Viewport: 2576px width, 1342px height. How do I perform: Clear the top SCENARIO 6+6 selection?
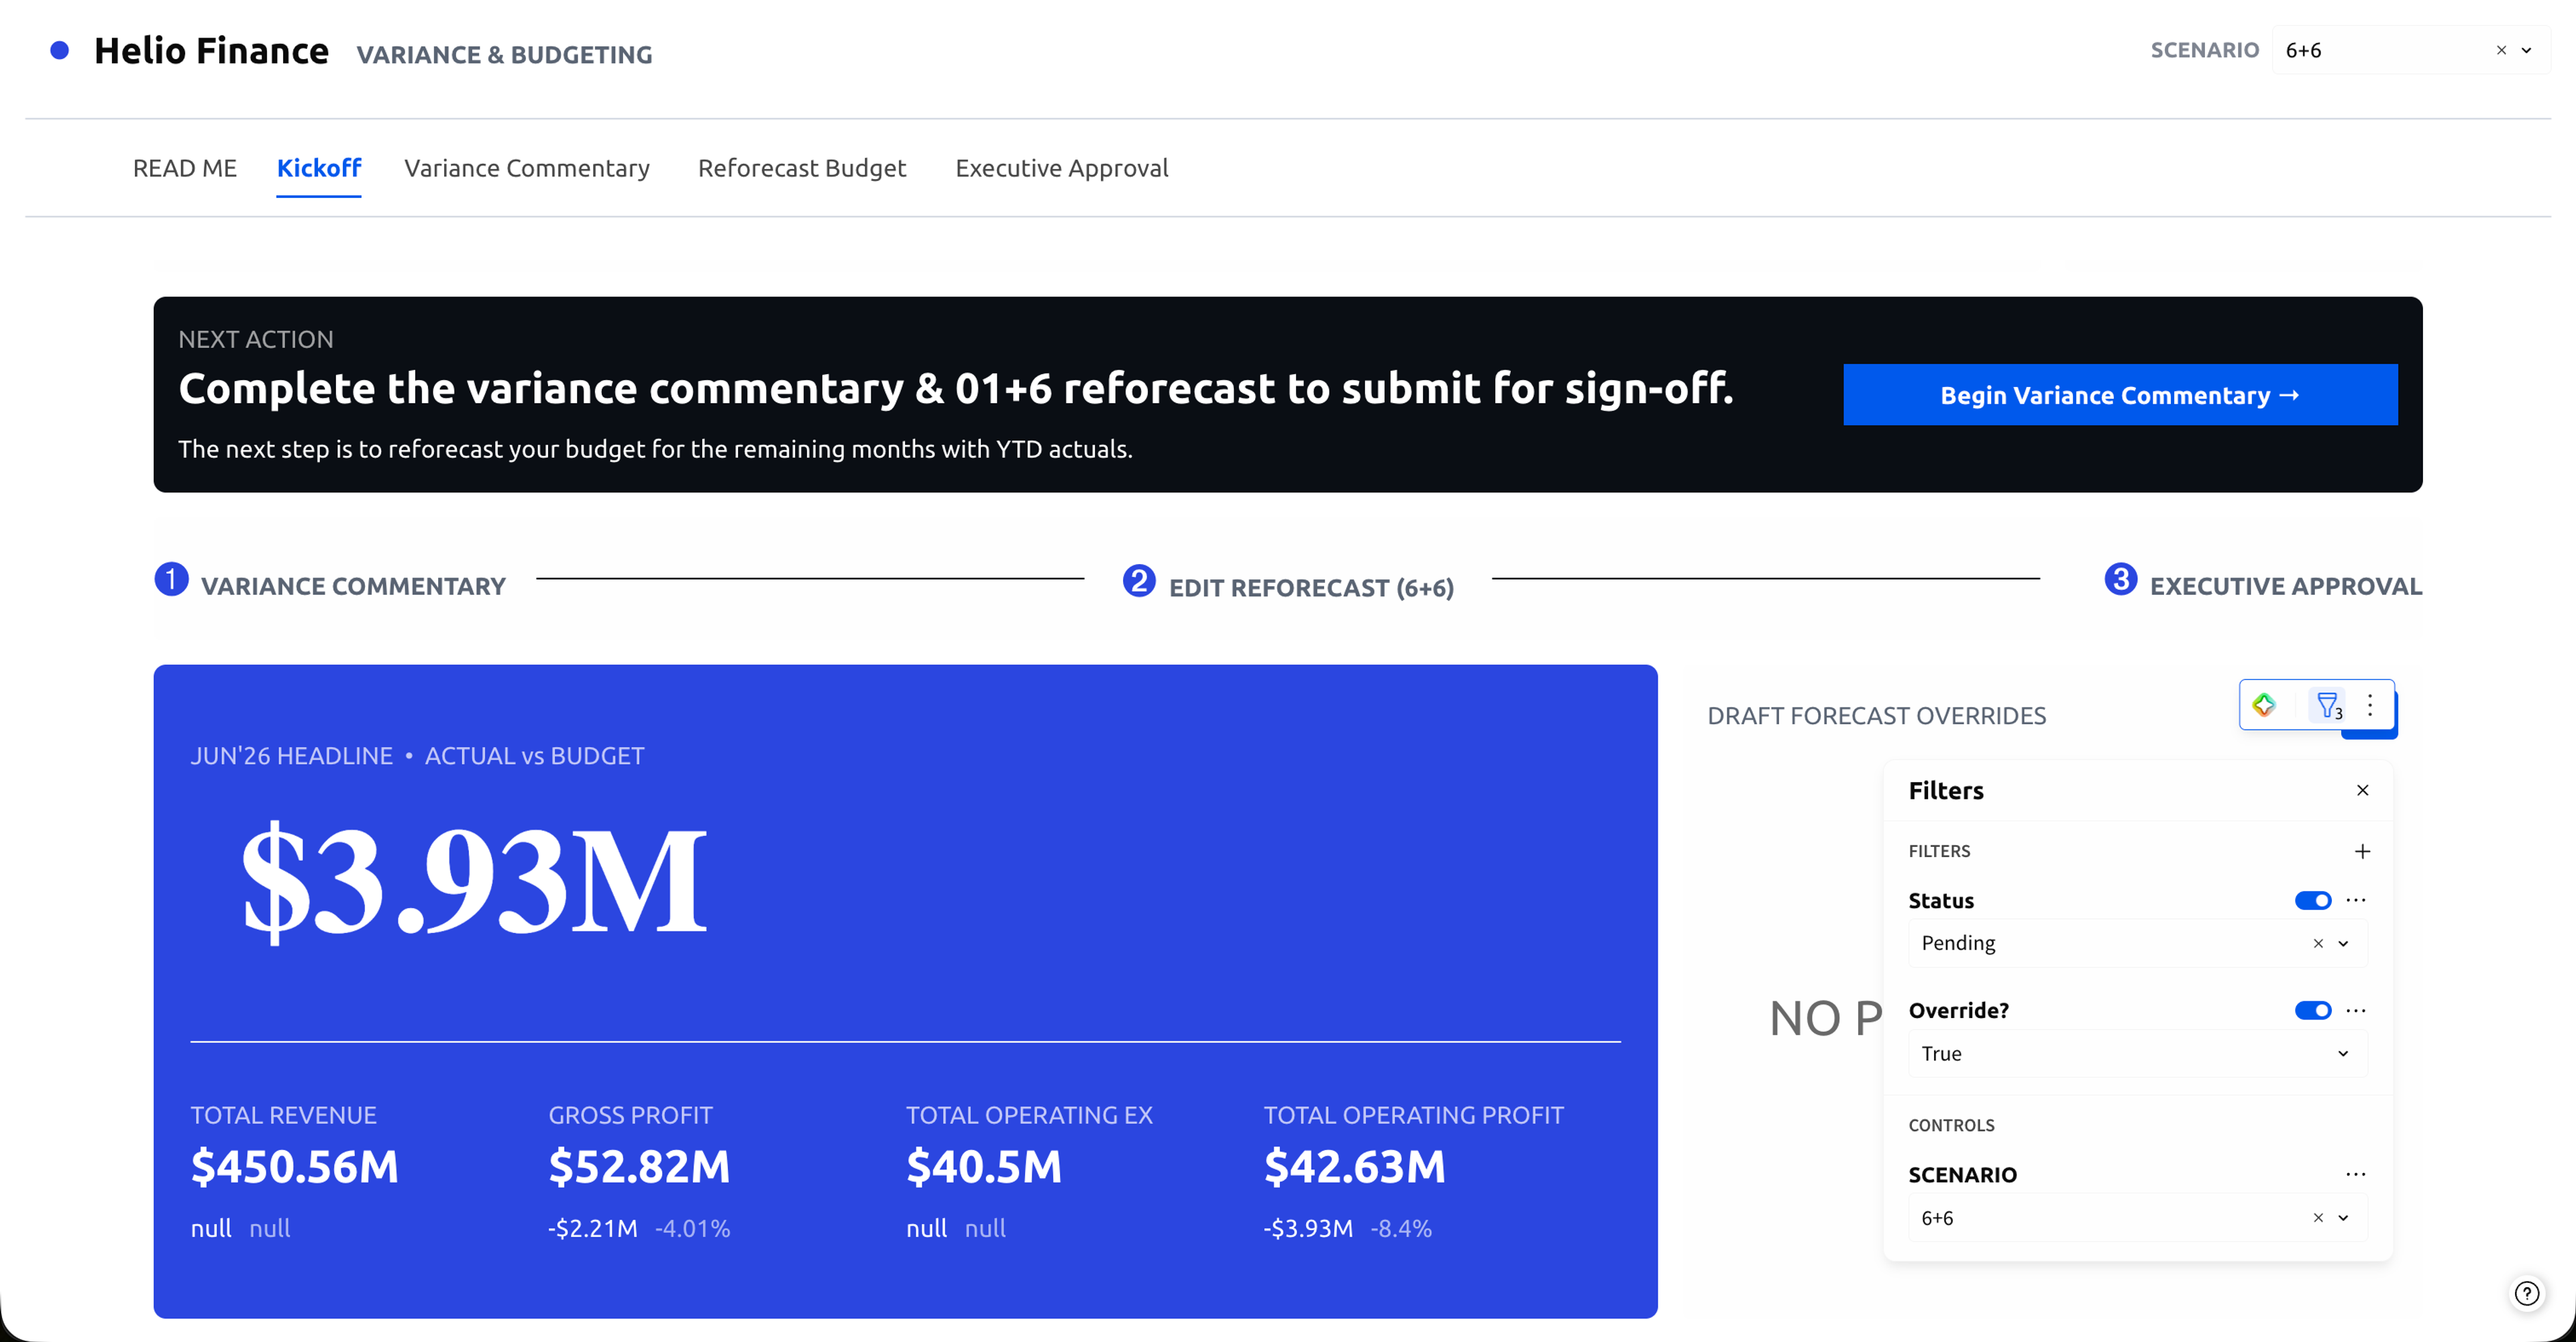(2501, 50)
